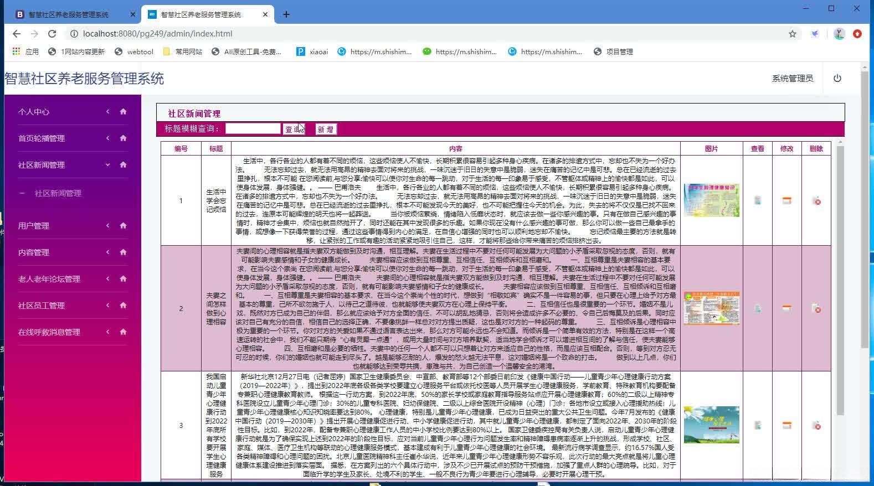Image resolution: width=874 pixels, height=486 pixels.
Task: Open 项目管理 bookmark
Action: (x=613, y=51)
